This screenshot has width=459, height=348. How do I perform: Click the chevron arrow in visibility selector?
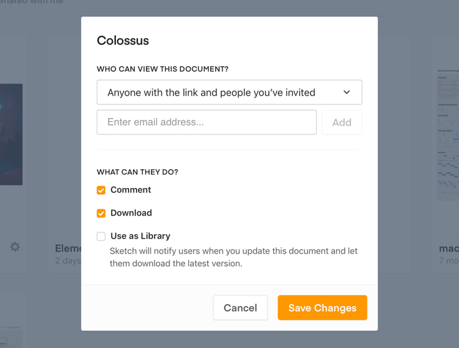(x=347, y=92)
